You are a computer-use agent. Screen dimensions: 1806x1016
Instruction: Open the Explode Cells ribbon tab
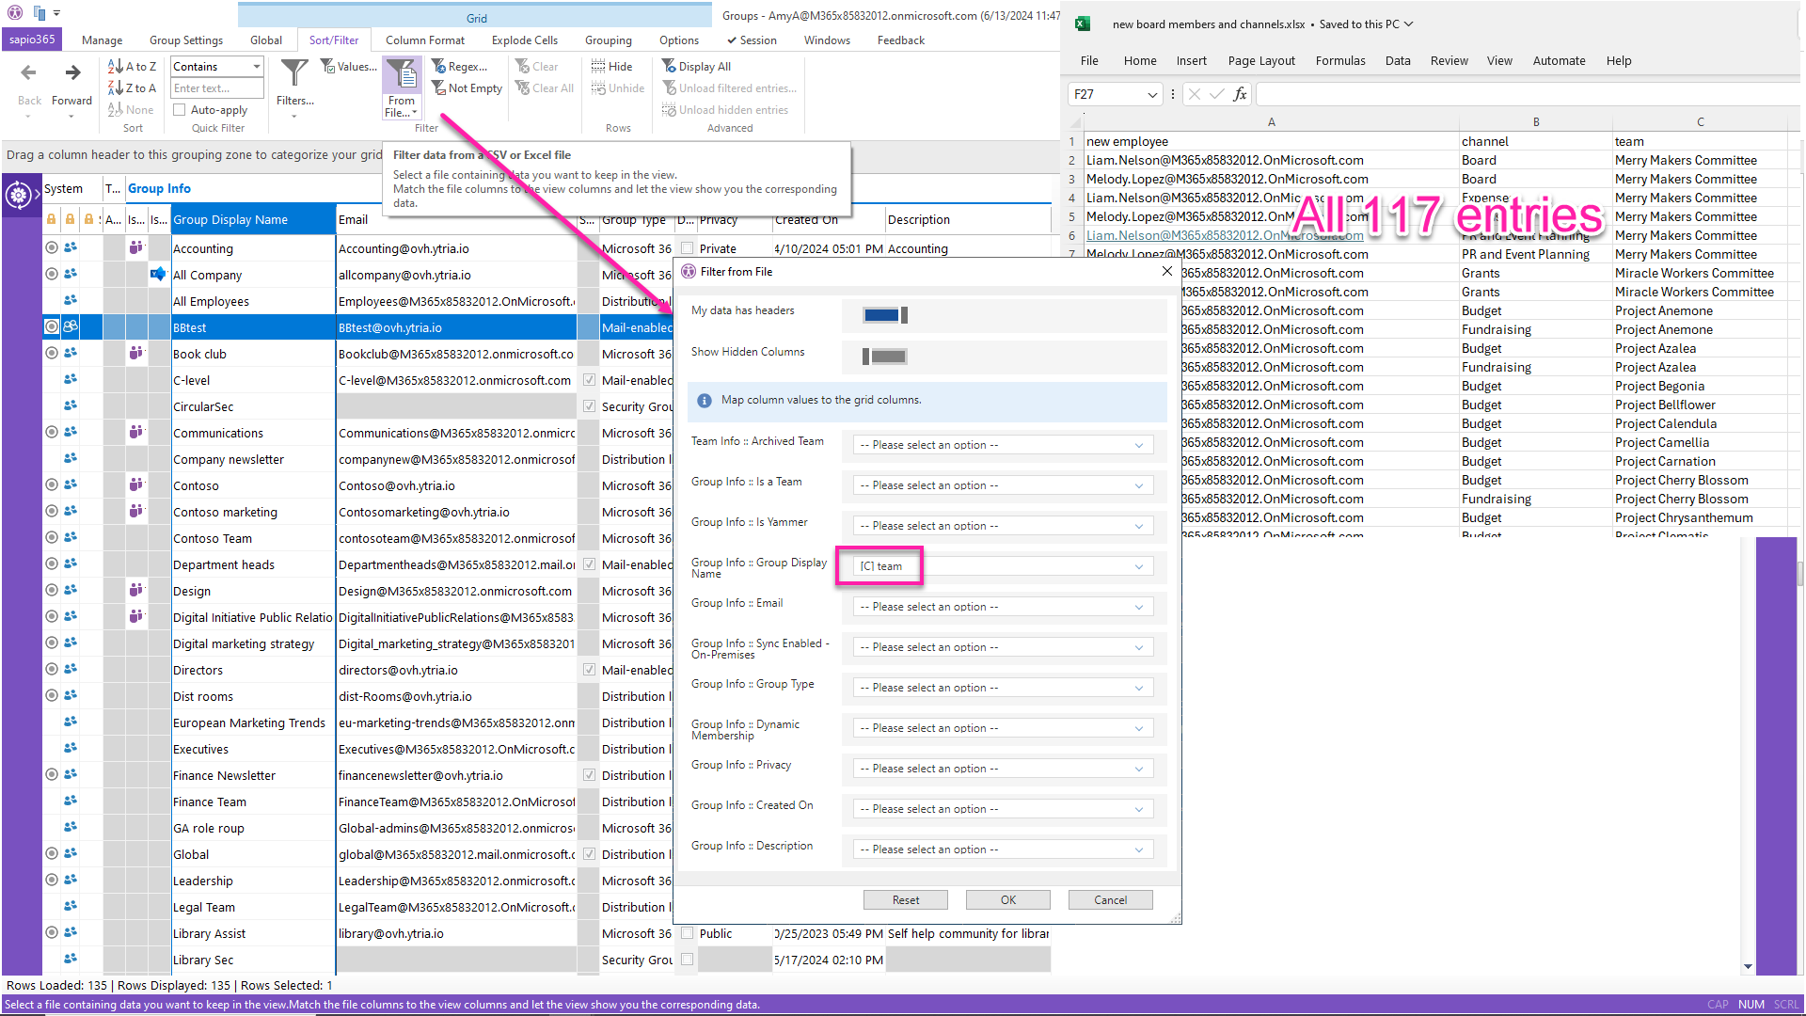525,40
